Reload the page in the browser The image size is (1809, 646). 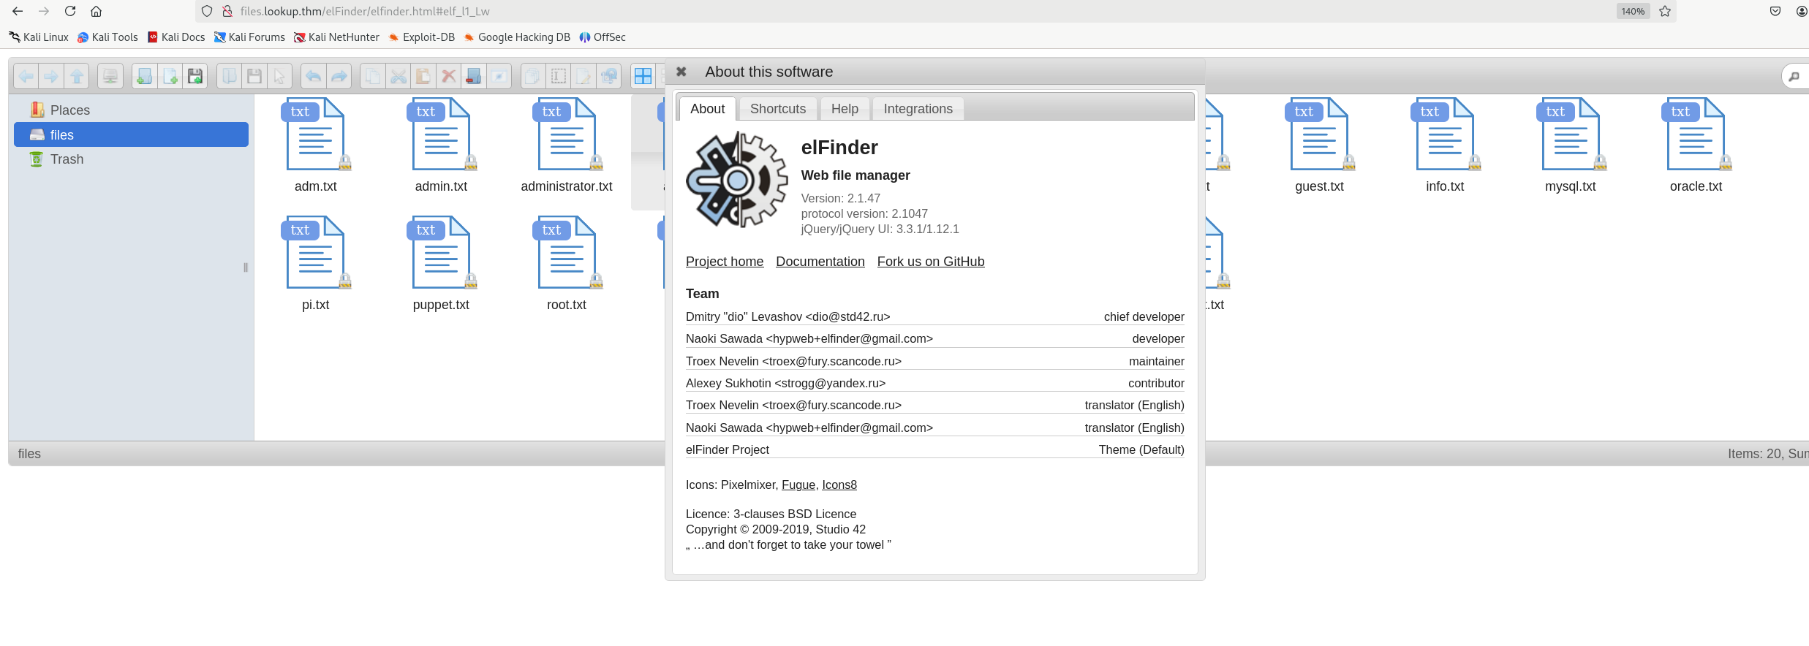click(x=70, y=11)
